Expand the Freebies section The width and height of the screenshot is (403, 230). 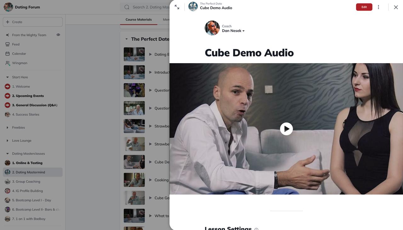(x=8, y=128)
